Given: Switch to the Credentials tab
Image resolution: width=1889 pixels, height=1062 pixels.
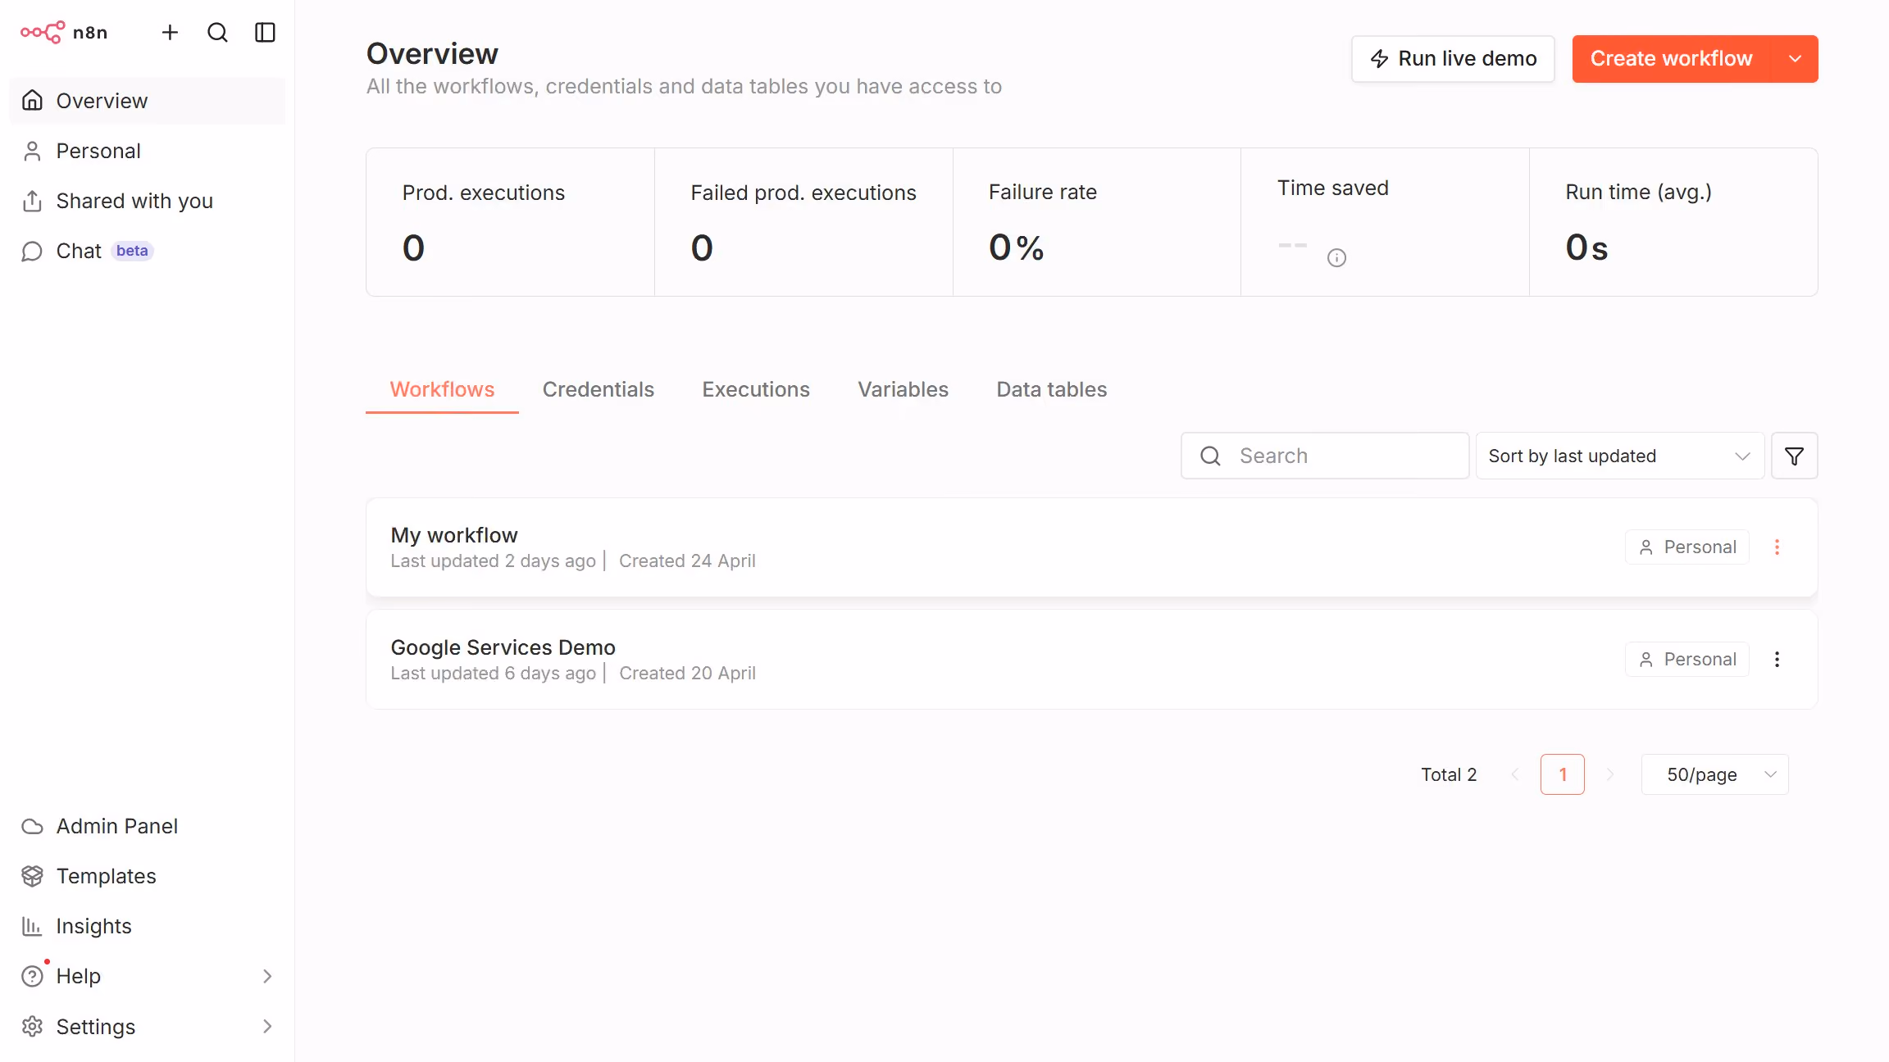Looking at the screenshot, I should pos(599,389).
